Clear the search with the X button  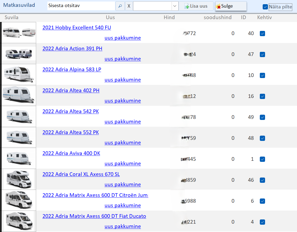click(129, 6)
